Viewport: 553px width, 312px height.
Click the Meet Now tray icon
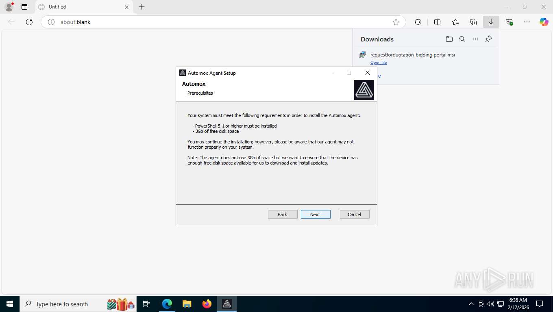coord(481,304)
